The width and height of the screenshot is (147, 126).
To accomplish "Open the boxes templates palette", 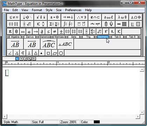I will (x=135, y=24).
